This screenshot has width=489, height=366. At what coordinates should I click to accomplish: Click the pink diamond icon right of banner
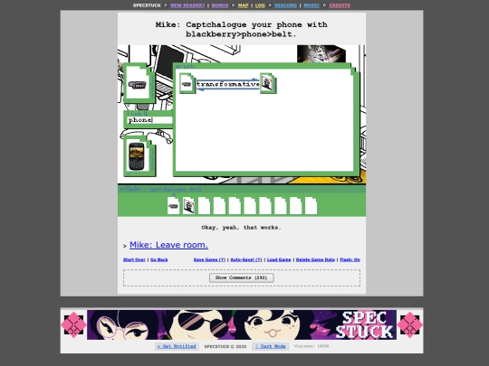pyautogui.click(x=410, y=324)
